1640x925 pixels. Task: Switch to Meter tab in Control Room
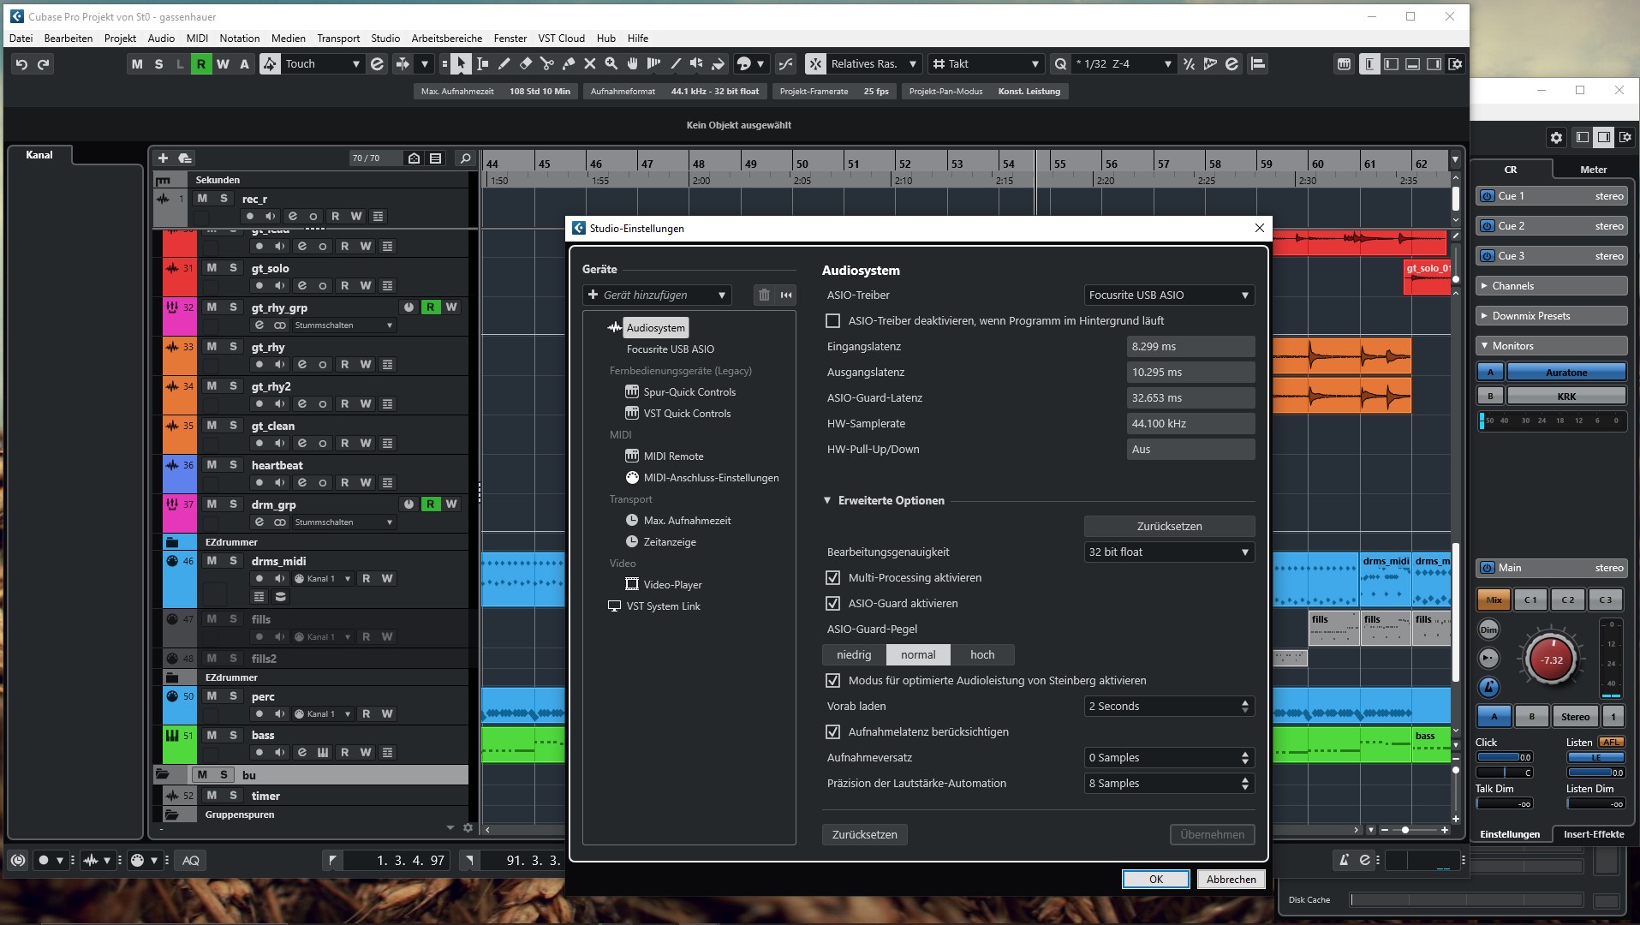coord(1593,170)
